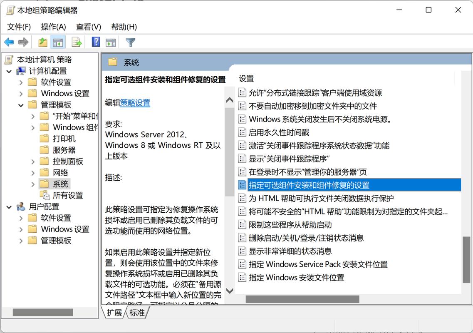Screen dimensions: 473x333
Task: Expand the 控制面板 tree node
Action: tap(33, 162)
